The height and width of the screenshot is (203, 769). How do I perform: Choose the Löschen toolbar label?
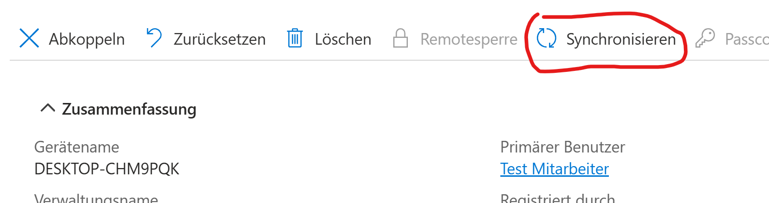point(343,39)
